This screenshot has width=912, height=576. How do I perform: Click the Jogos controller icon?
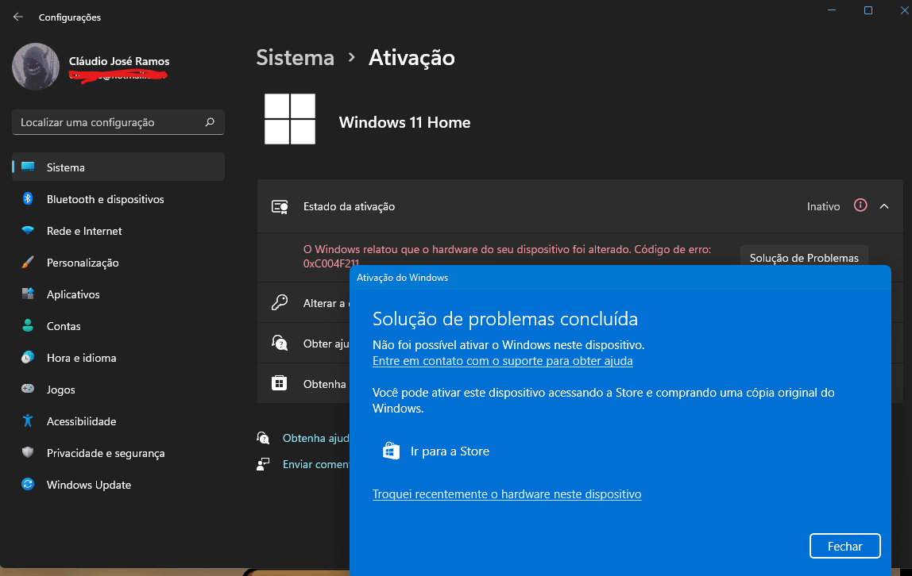pyautogui.click(x=27, y=389)
